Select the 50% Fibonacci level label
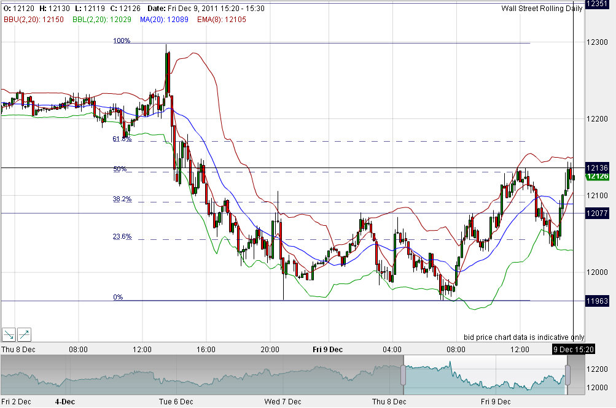 (122, 169)
